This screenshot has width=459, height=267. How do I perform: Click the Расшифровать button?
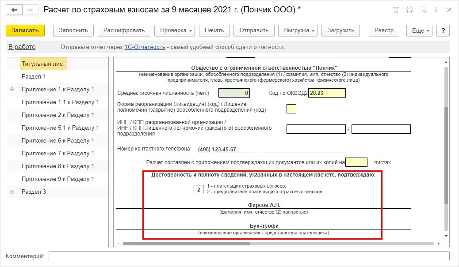click(124, 30)
